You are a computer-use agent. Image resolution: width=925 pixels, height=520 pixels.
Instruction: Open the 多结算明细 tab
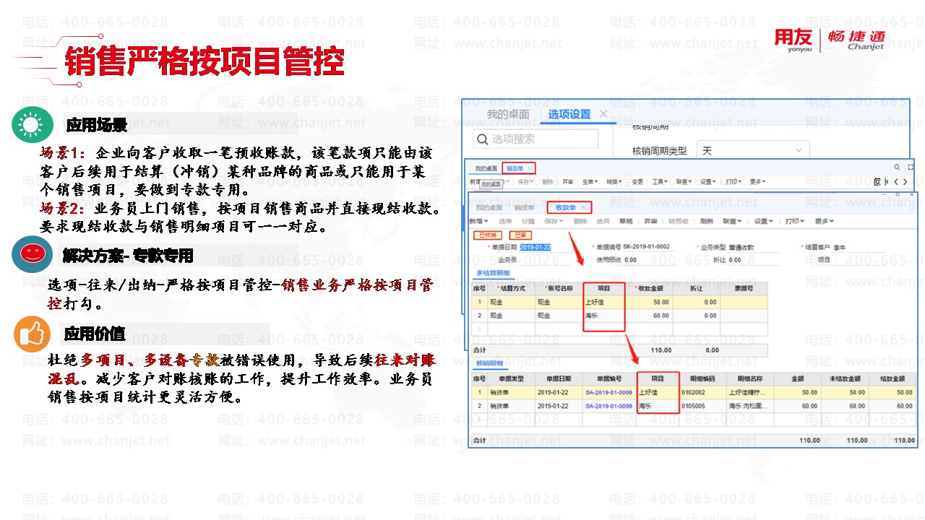493,272
